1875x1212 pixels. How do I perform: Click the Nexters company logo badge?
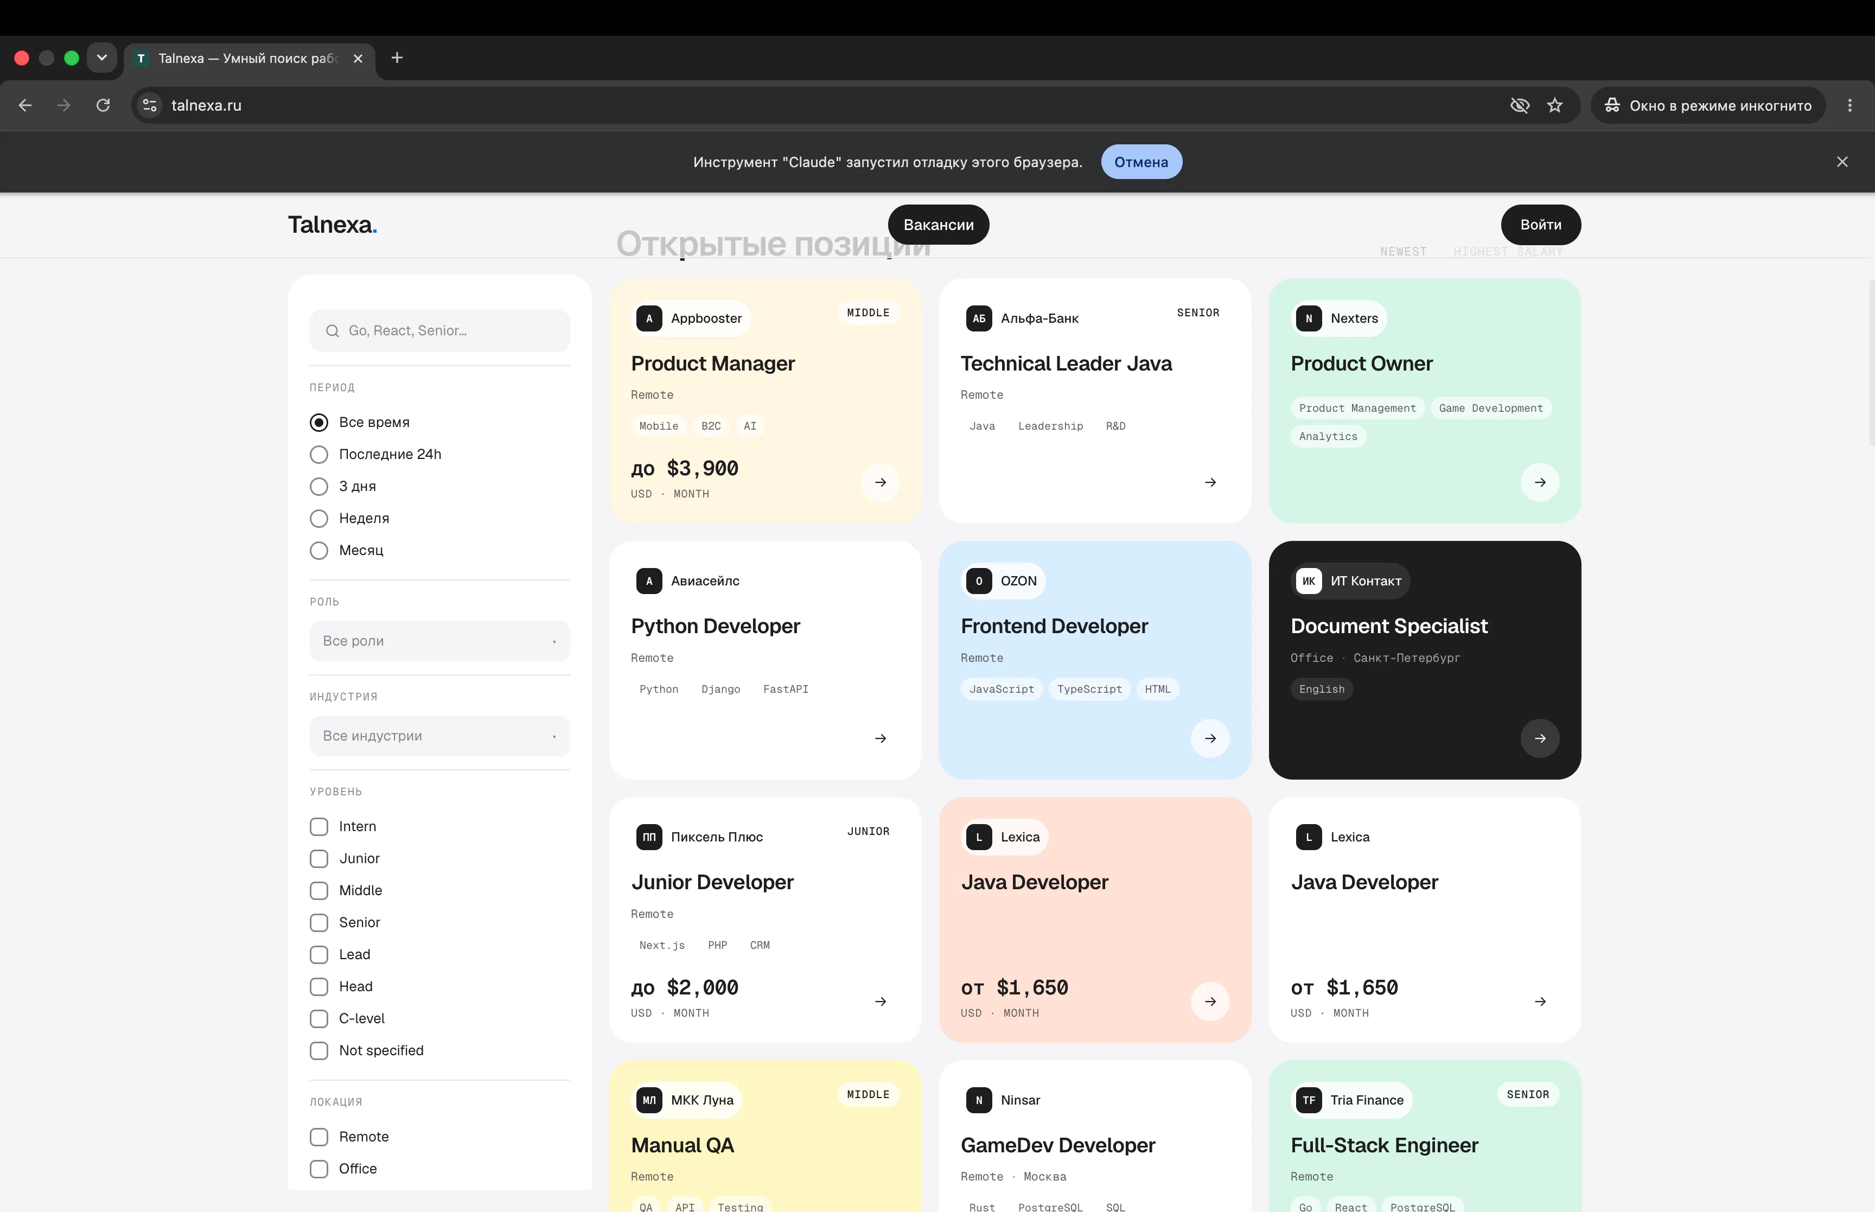(x=1309, y=319)
